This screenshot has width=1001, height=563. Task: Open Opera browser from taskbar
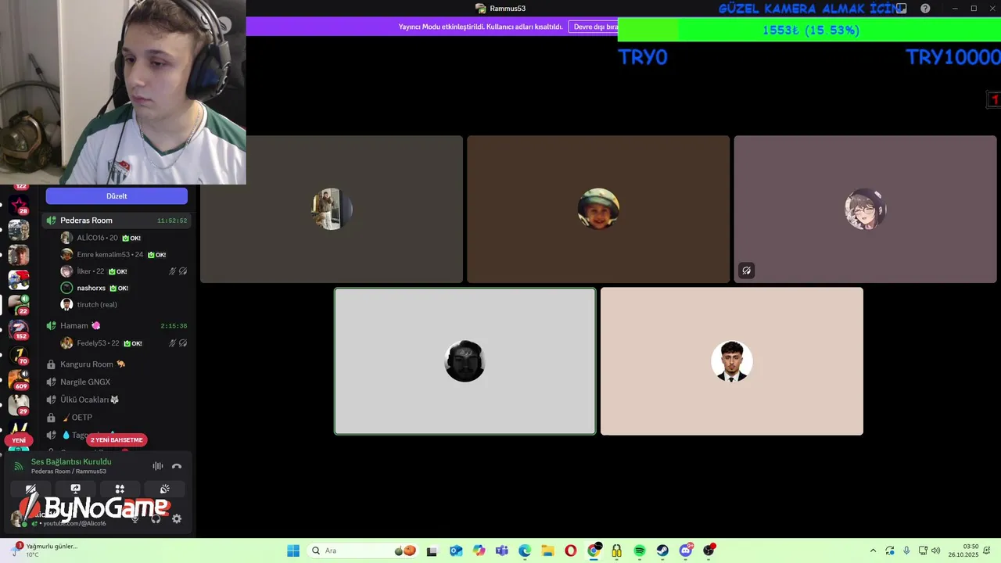click(x=571, y=550)
